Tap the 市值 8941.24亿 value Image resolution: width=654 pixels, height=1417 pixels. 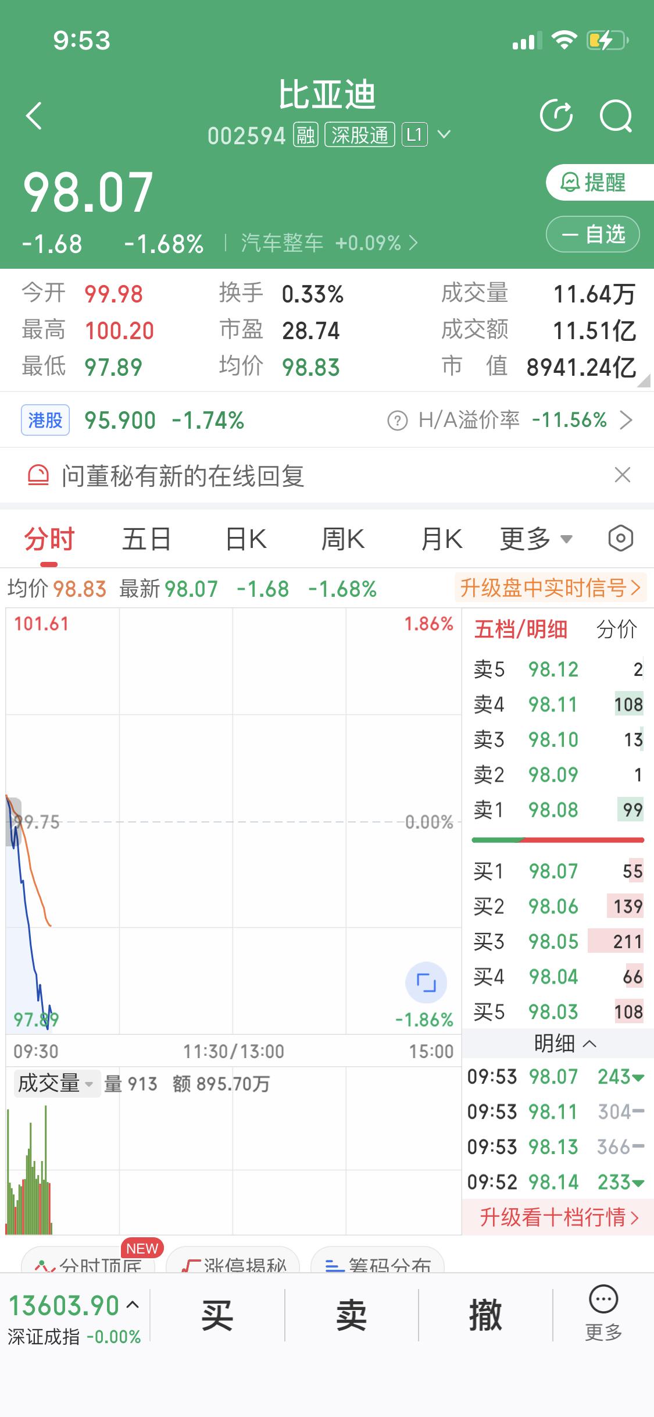click(581, 368)
